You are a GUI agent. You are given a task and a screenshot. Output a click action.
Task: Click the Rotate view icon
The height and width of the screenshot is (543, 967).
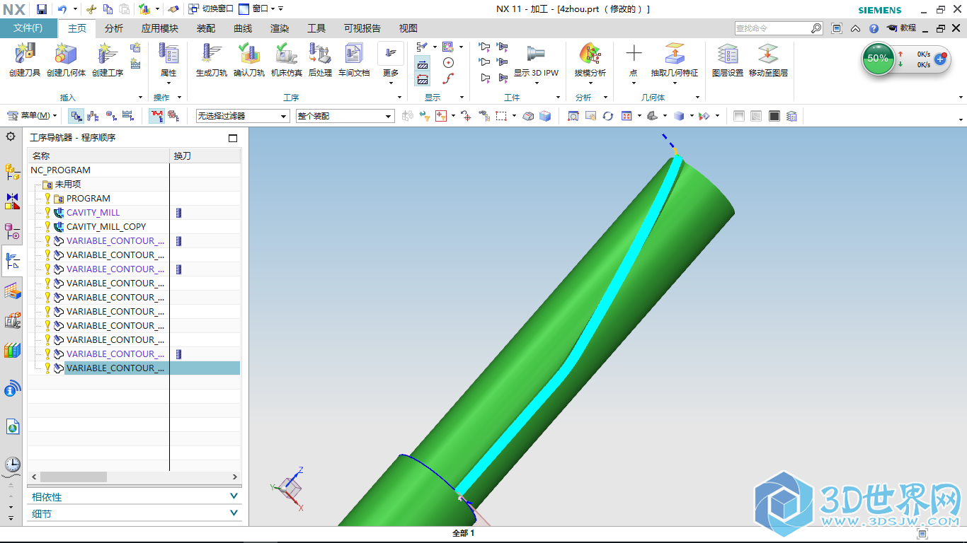(x=607, y=116)
